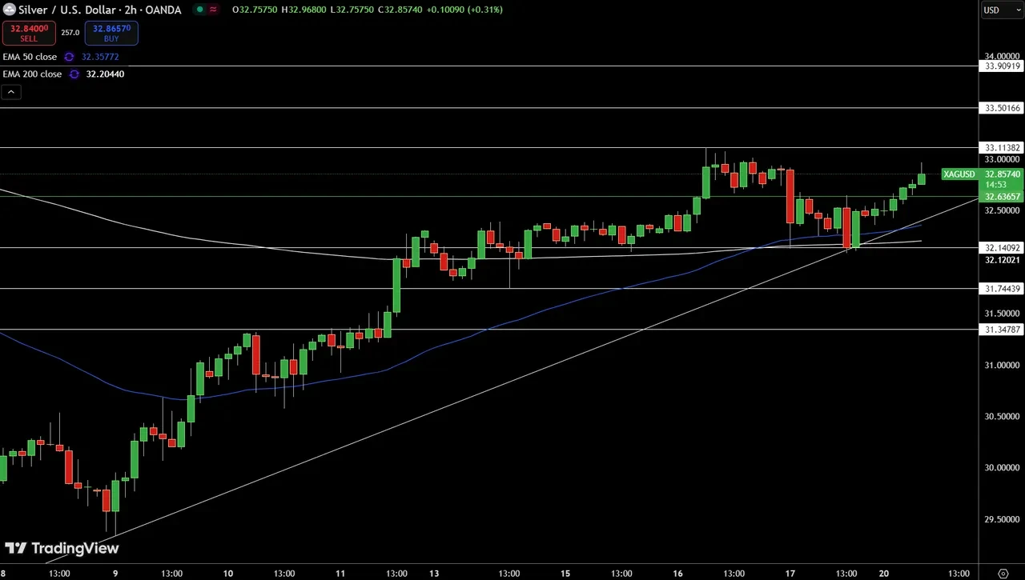Click the EMA 200 refresh icon
Screen dimensions: 1025x580
coord(74,74)
